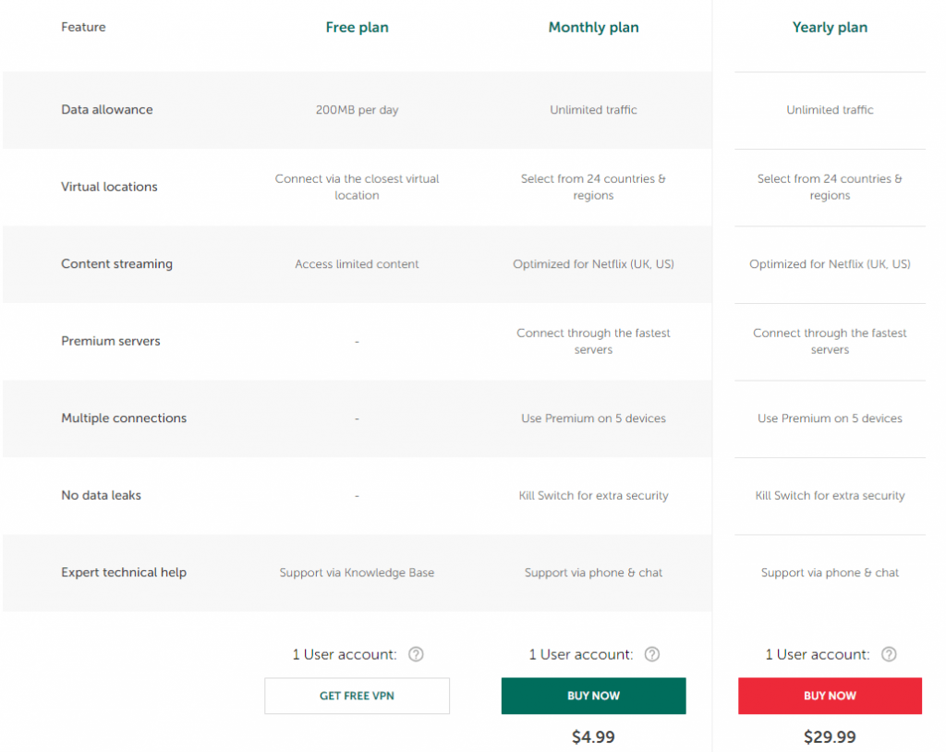Image resolution: width=946 pixels, height=752 pixels.
Task: Click the 200MB per day cell
Action: click(x=358, y=110)
